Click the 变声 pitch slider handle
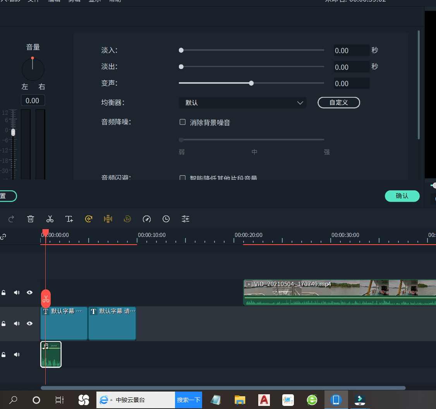The width and height of the screenshot is (436, 409). click(251, 83)
